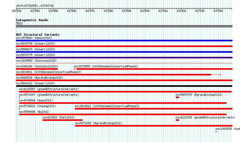
Task: Click the 43789k ruler tick label
Action: click(x=127, y=11)
